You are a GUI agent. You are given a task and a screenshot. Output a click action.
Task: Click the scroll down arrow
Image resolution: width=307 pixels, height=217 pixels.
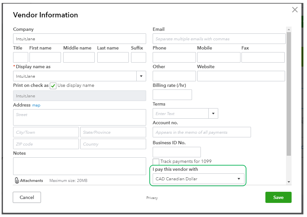coord(289,182)
